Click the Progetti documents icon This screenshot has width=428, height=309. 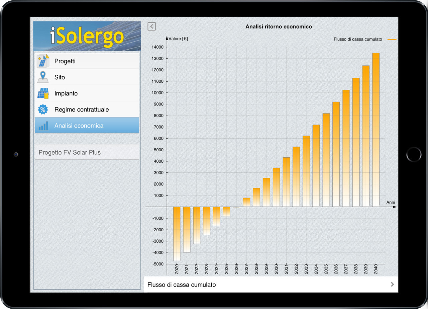click(43, 61)
